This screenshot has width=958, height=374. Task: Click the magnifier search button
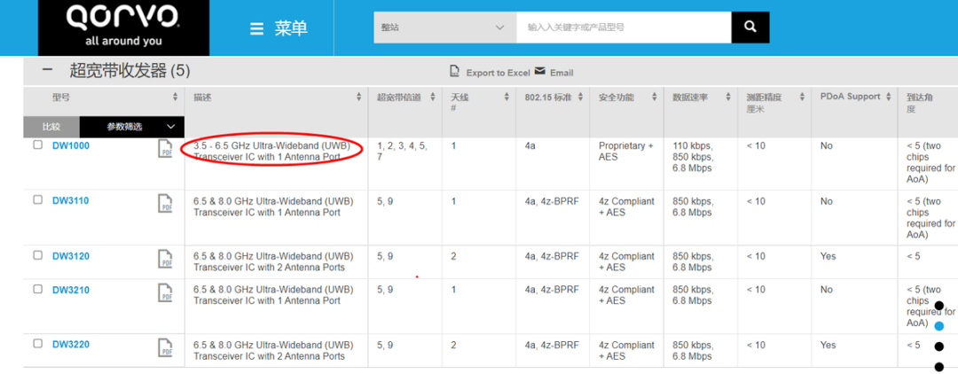pos(750,27)
